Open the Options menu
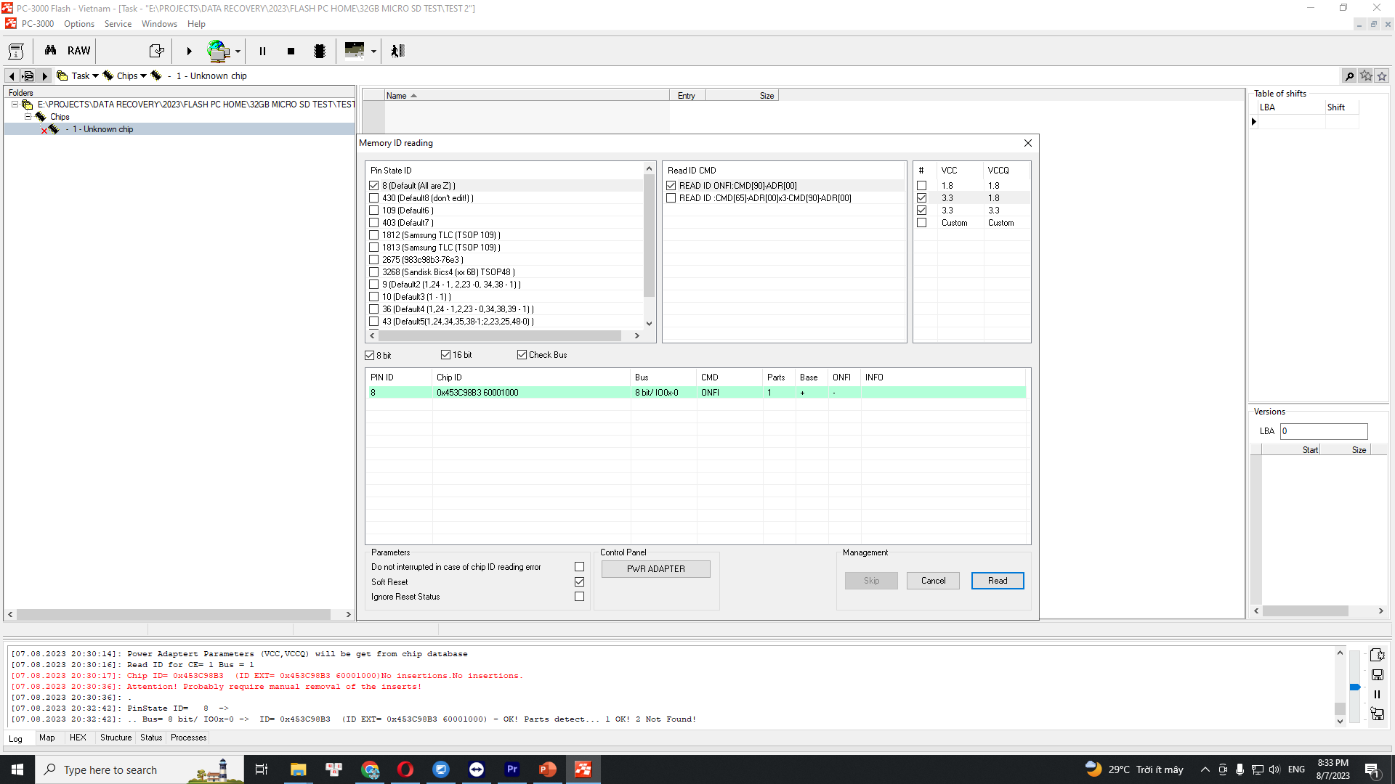This screenshot has width=1395, height=784. tap(79, 24)
